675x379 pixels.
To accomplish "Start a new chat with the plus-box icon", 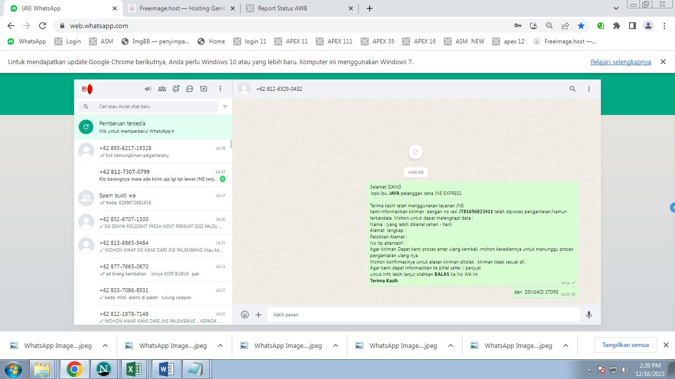I will pyautogui.click(x=204, y=89).
